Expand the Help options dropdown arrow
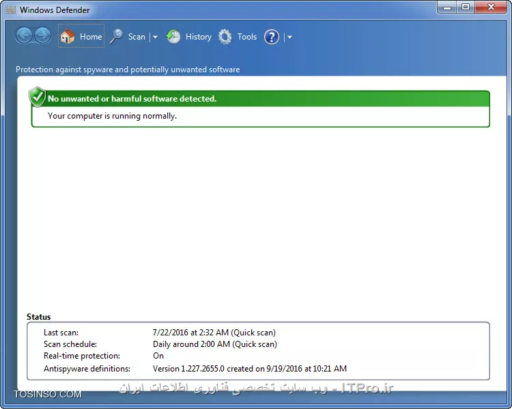Screen dimensions: 512x409 289,37
